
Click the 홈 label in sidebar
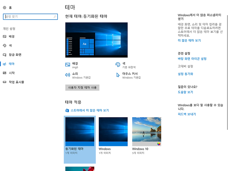[x=10, y=8]
